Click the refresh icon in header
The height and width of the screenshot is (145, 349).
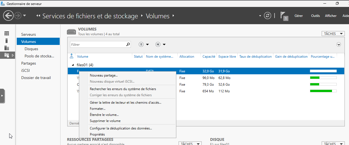[267, 16]
